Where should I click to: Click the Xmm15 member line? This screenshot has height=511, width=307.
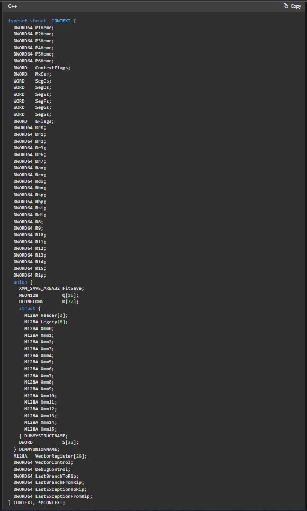coord(40,429)
